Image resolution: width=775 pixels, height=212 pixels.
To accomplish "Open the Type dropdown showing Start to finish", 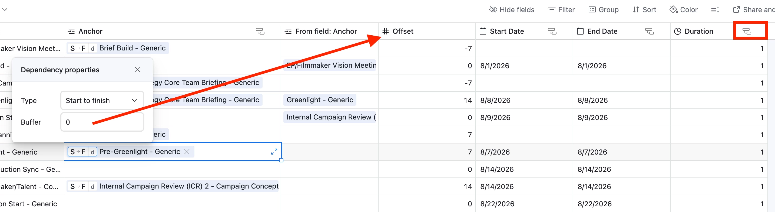I will pyautogui.click(x=102, y=101).
